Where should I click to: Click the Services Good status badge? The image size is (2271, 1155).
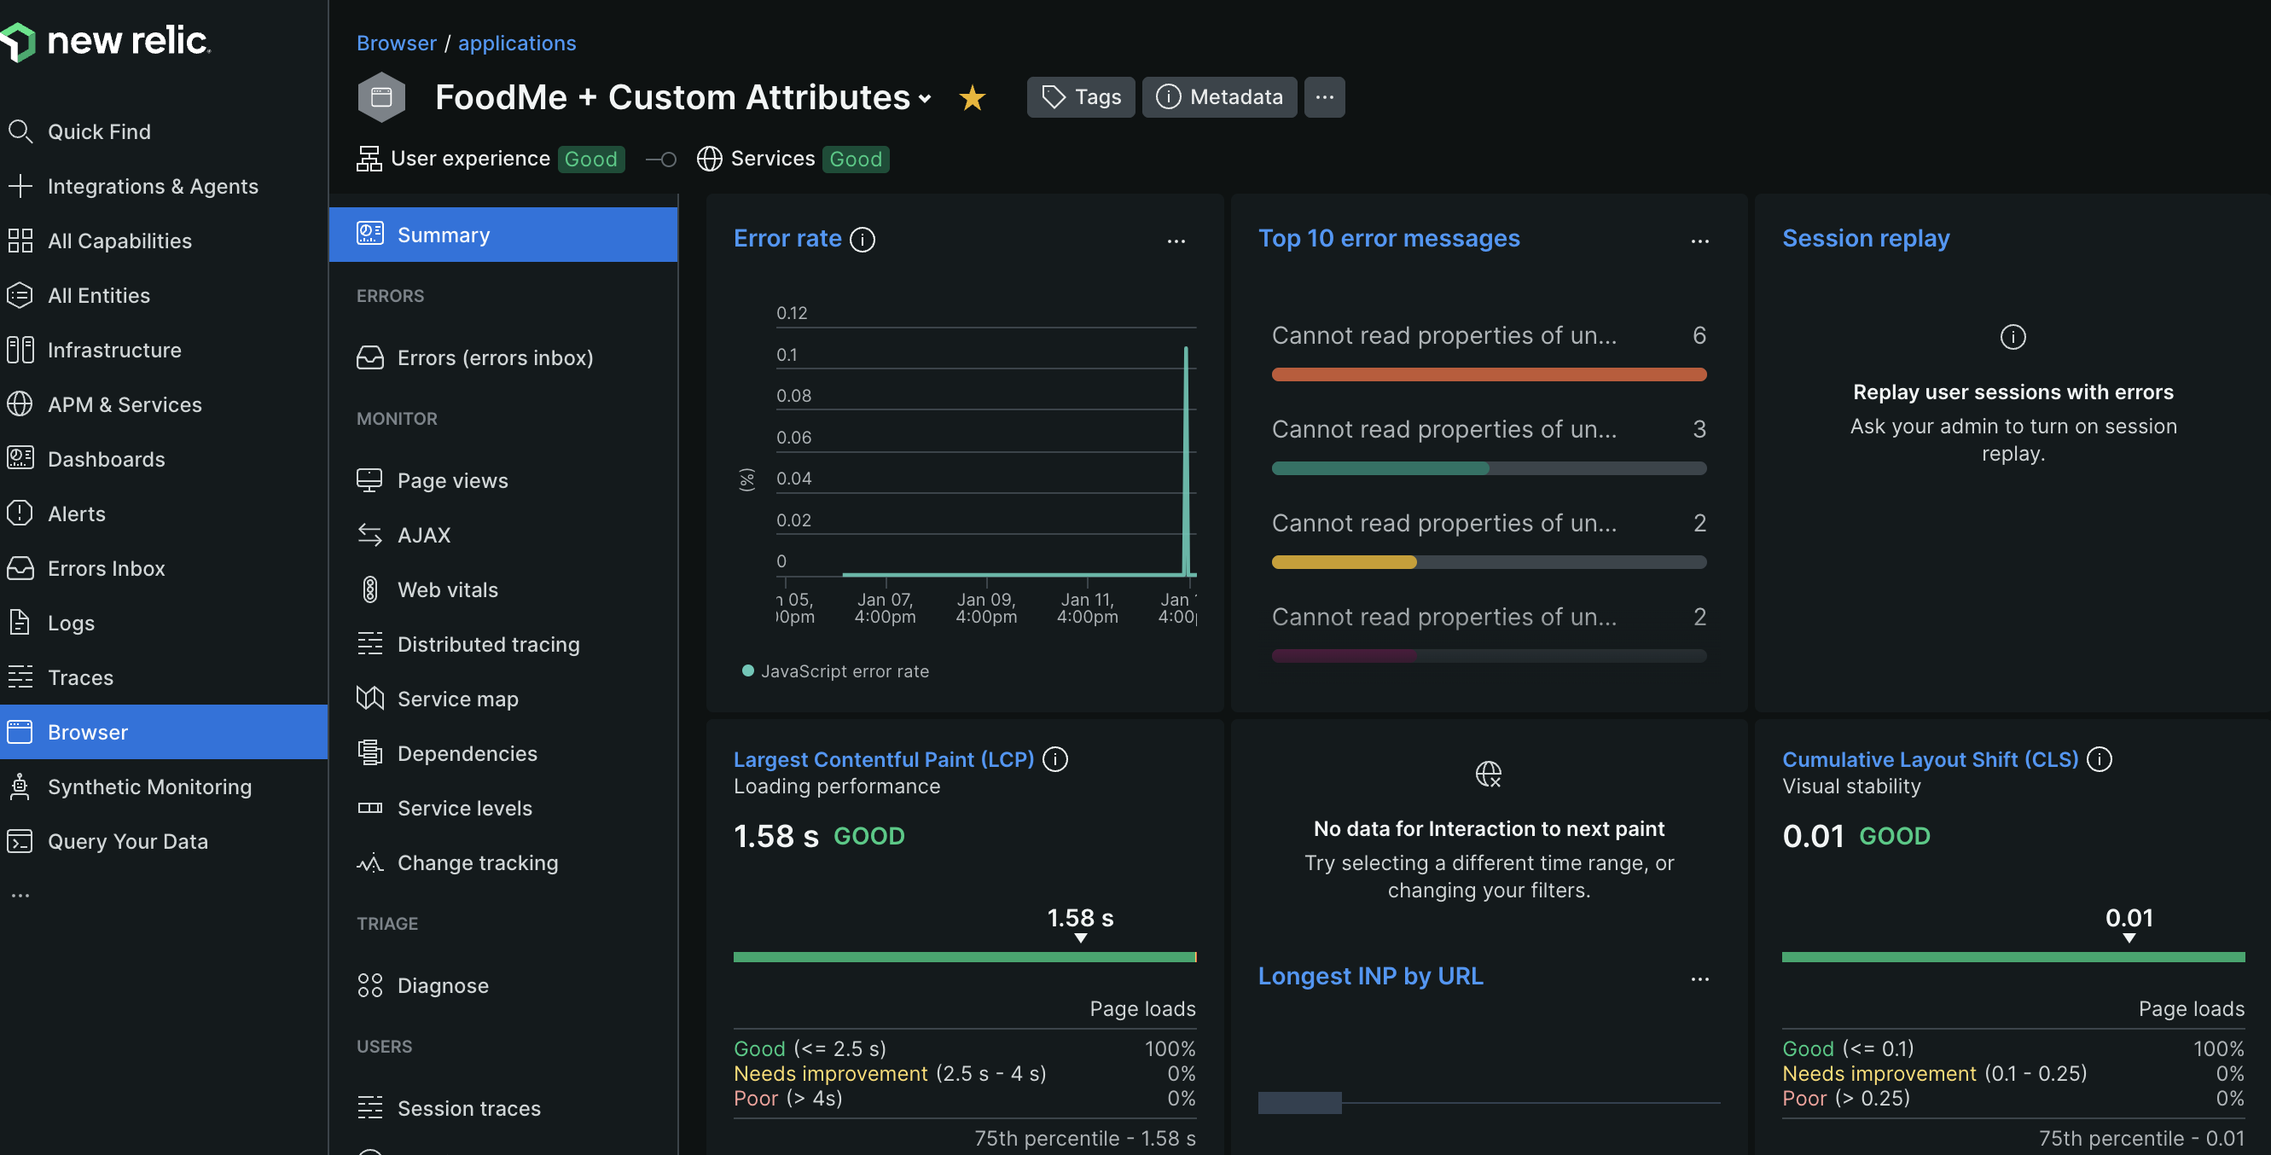855,159
